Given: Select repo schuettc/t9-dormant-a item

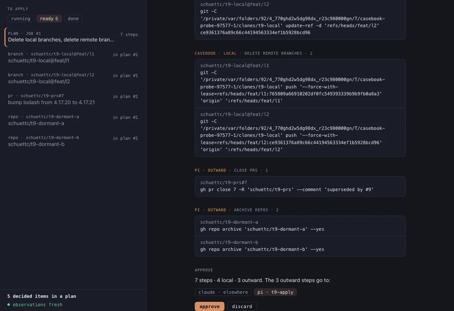Looking at the screenshot, I should pyautogui.click(x=73, y=120).
